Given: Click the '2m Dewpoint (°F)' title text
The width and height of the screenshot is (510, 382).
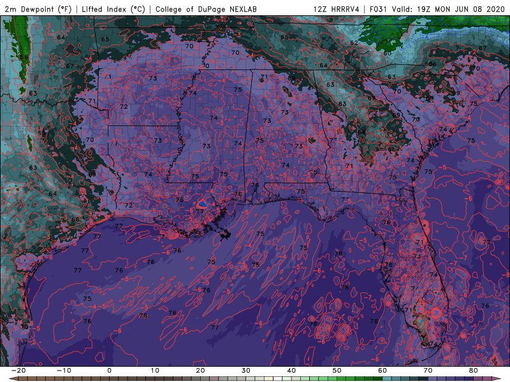Looking at the screenshot, I should [x=38, y=9].
